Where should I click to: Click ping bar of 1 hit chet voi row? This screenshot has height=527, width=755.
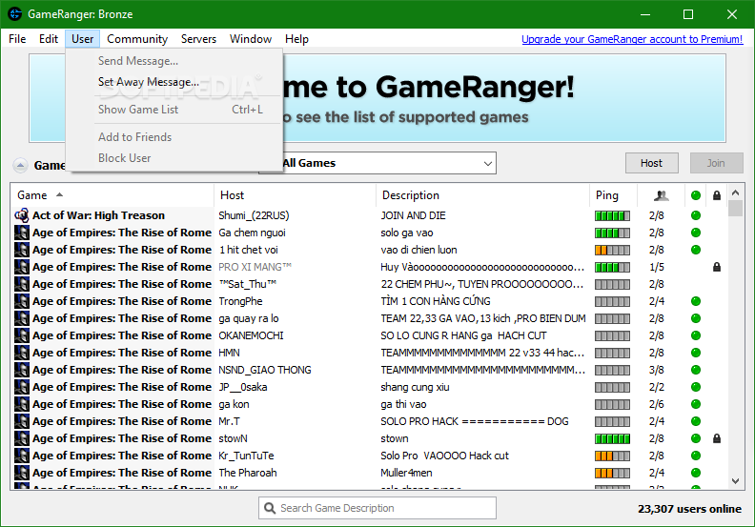612,250
